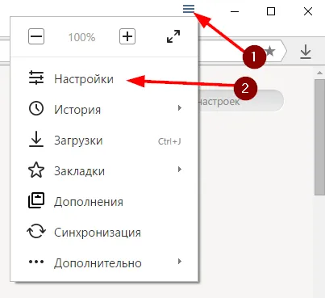
Task: Click the zoom in plus button
Action: tap(127, 36)
